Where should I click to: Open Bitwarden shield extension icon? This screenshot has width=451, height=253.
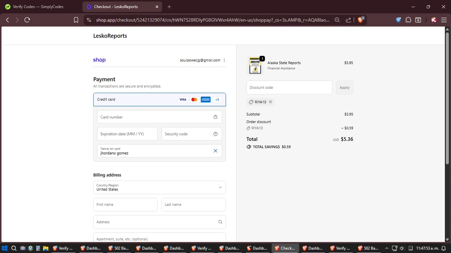[x=398, y=20]
